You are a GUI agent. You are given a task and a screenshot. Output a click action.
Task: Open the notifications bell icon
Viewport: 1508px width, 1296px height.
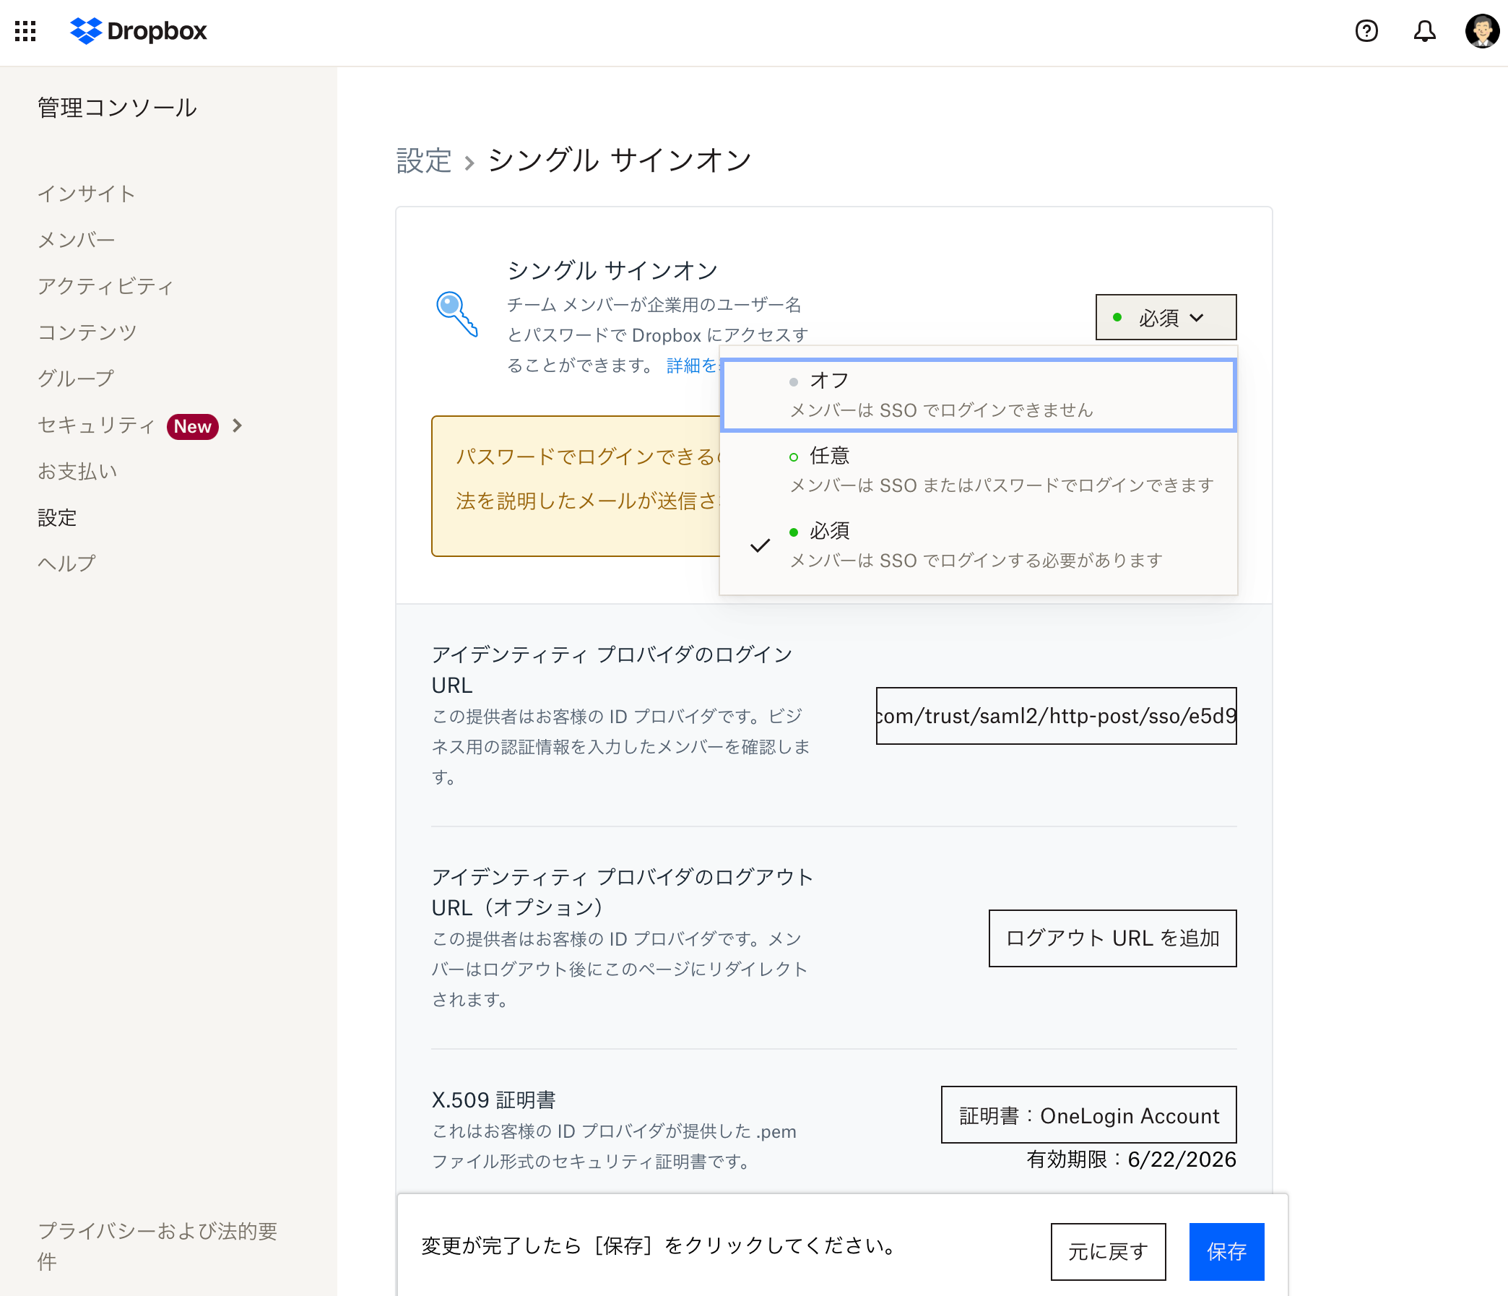[x=1424, y=30]
